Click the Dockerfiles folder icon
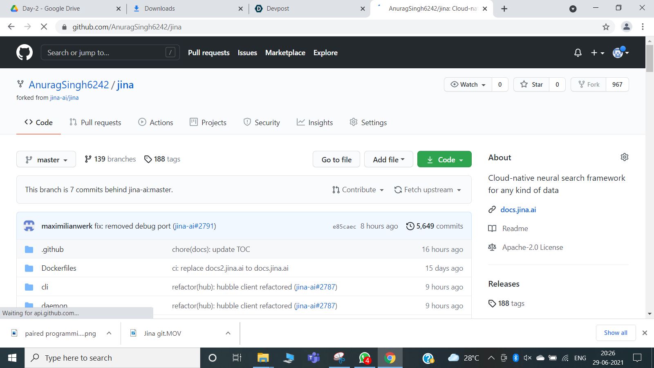Viewport: 654px width, 368px height. click(29, 268)
